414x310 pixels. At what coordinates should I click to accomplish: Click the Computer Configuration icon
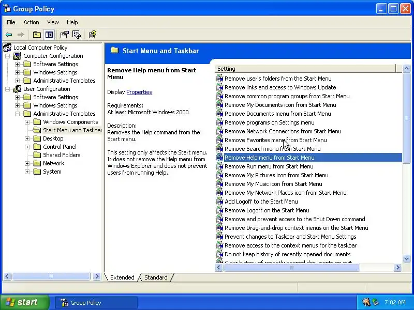pos(17,56)
